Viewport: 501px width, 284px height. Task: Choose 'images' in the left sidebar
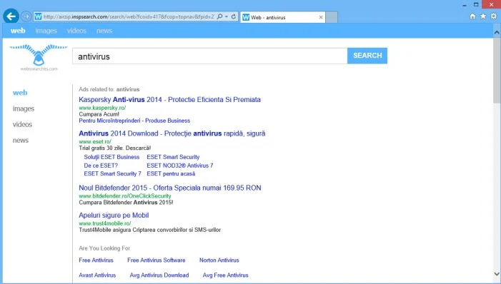coord(24,108)
